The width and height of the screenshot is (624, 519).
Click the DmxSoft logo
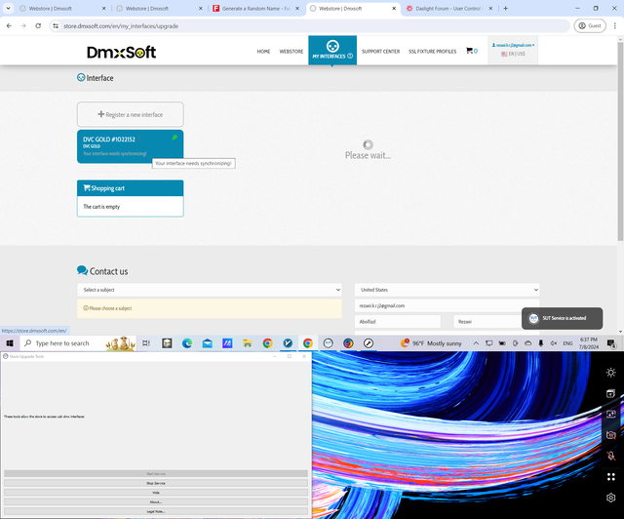click(121, 52)
